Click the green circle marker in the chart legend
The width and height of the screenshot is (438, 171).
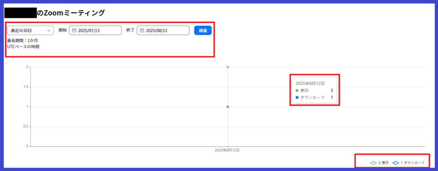[x=373, y=163]
